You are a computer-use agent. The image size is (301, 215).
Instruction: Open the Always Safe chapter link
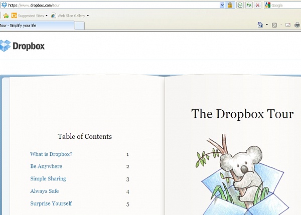pyautogui.click(x=45, y=191)
